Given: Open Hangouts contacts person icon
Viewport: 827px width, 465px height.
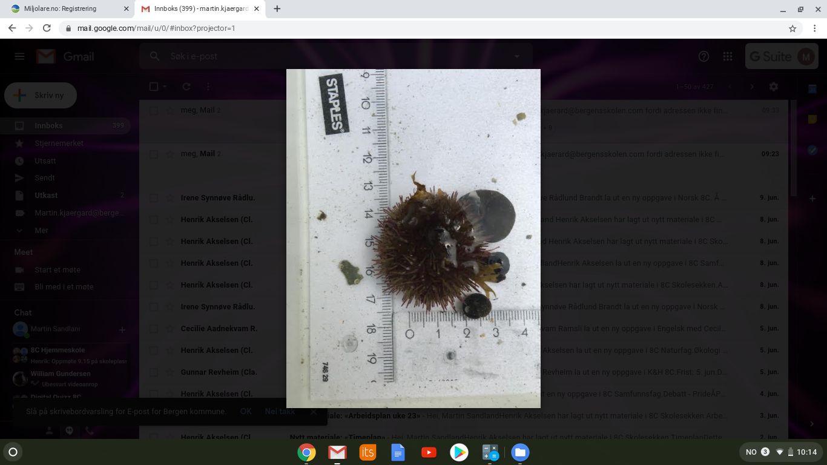Looking at the screenshot, I should (x=50, y=430).
